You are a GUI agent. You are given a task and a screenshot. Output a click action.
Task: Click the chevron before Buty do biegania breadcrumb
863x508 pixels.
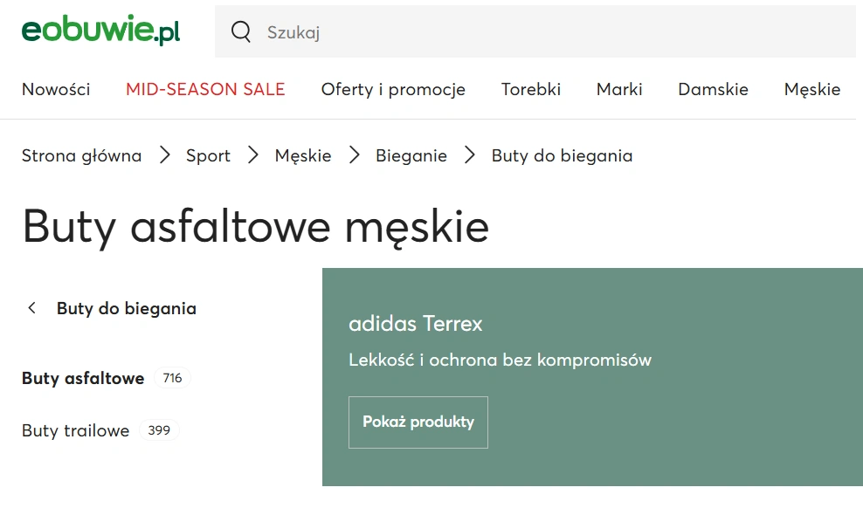tap(469, 154)
